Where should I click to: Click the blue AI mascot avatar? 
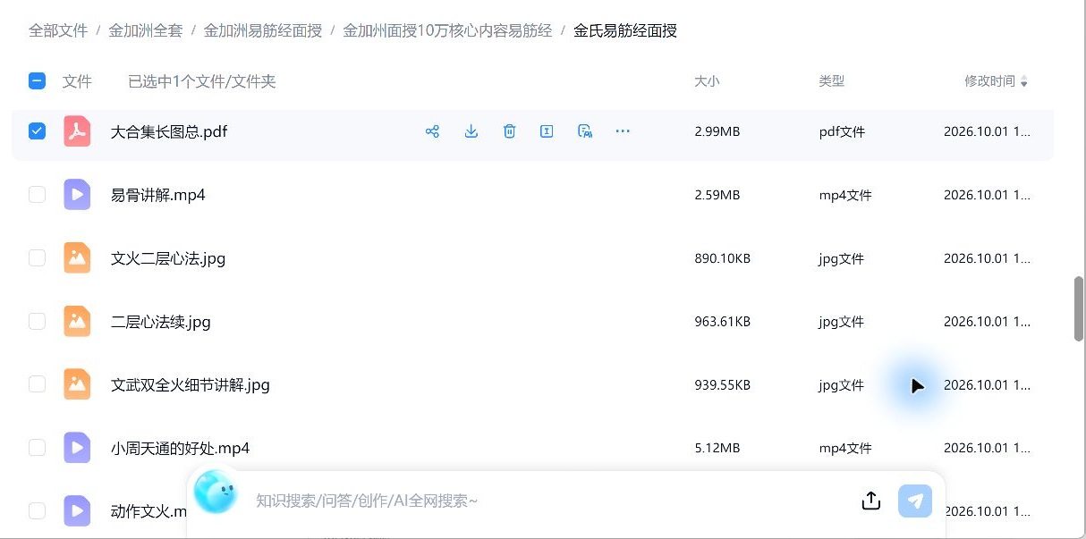click(216, 493)
